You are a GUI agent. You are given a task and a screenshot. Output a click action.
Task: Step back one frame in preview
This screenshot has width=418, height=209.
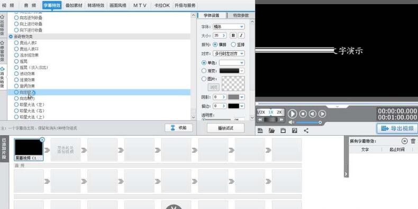[312, 114]
